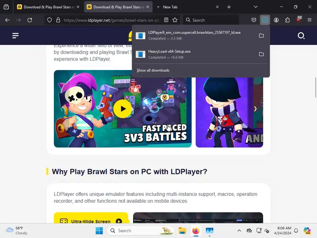Open LDPlayer site hamburger menu
Viewport: 317px width, 238px height.
pos(15,36)
